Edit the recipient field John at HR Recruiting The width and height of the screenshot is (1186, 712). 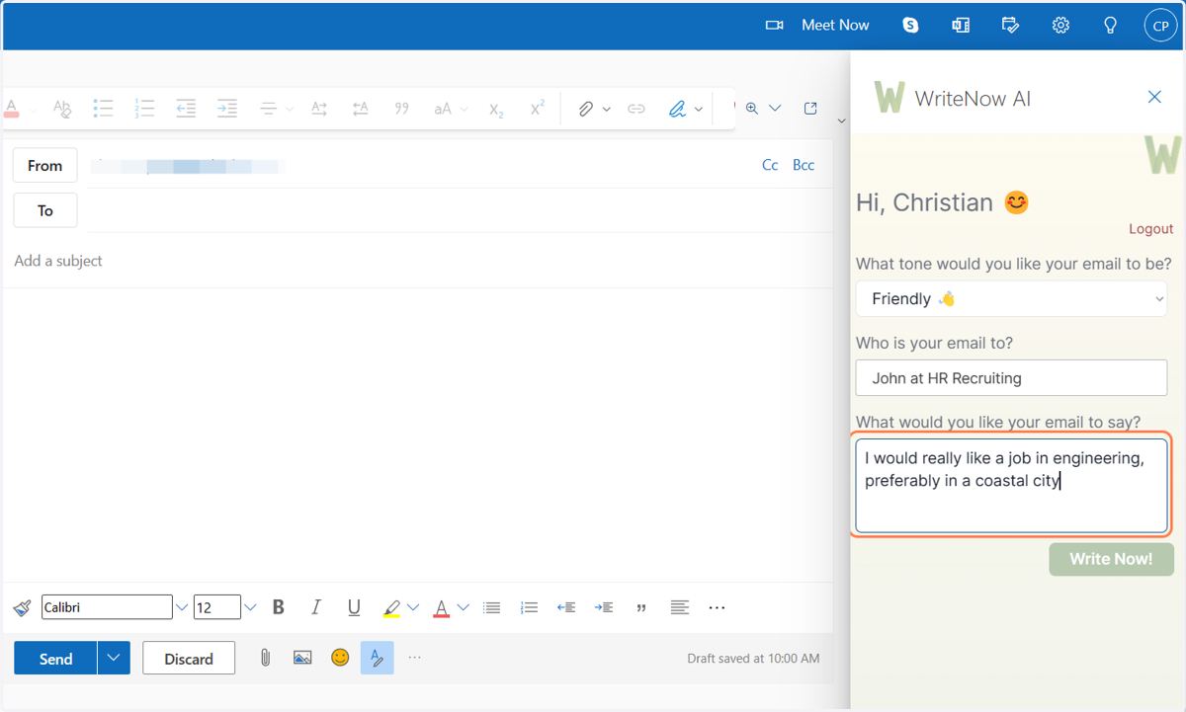click(1011, 378)
